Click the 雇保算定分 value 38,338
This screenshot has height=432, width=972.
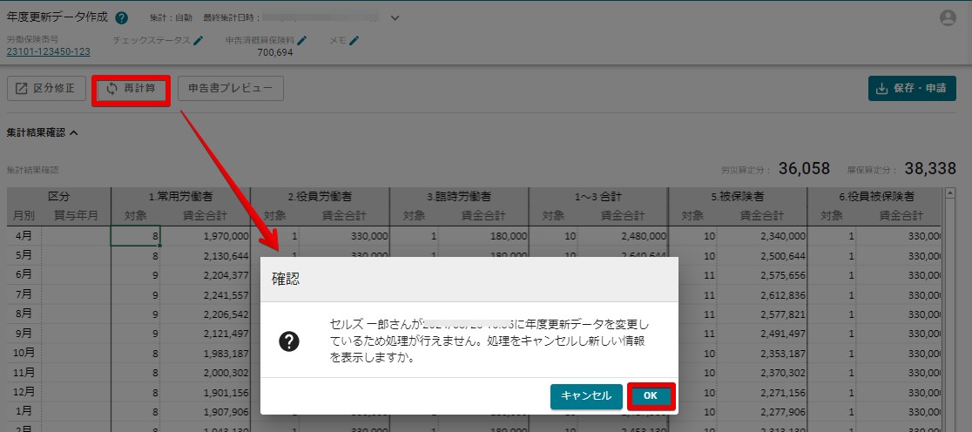pyautogui.click(x=930, y=169)
